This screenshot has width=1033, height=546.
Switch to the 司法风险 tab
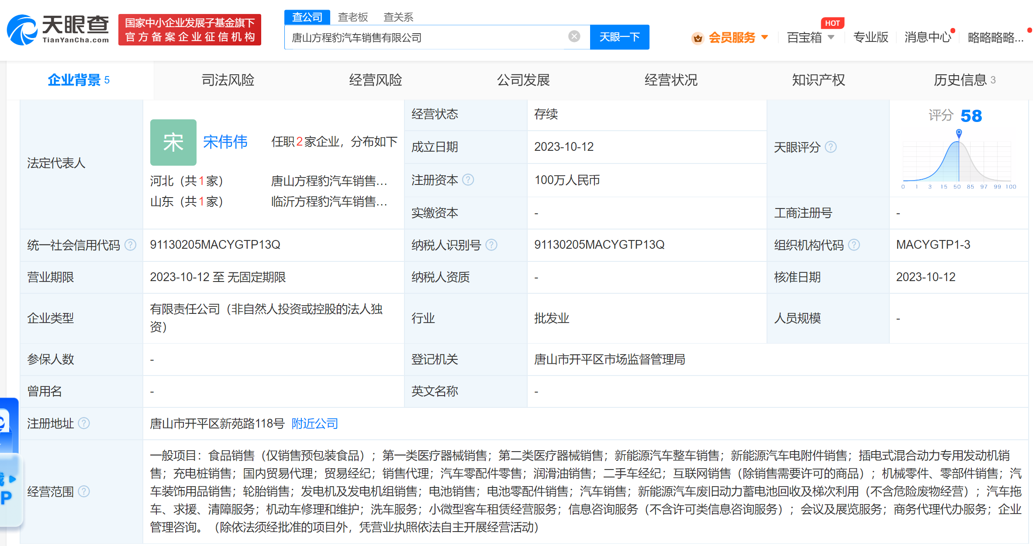pos(228,80)
